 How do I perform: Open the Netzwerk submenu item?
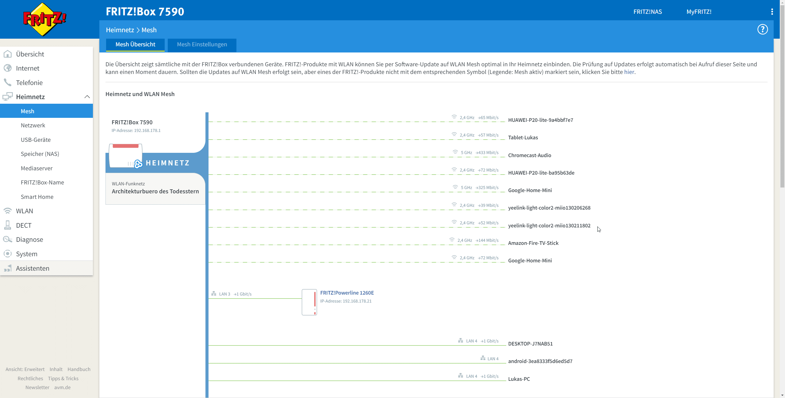tap(33, 125)
